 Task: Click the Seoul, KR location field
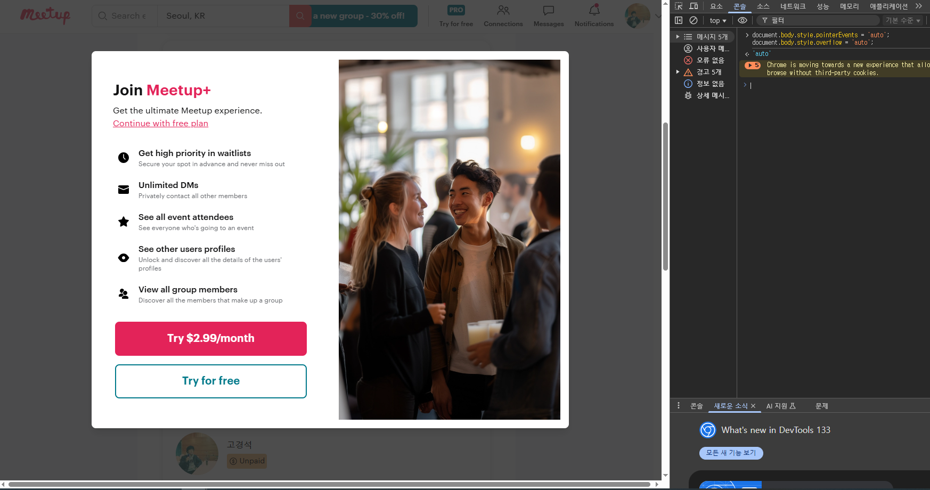pos(224,16)
